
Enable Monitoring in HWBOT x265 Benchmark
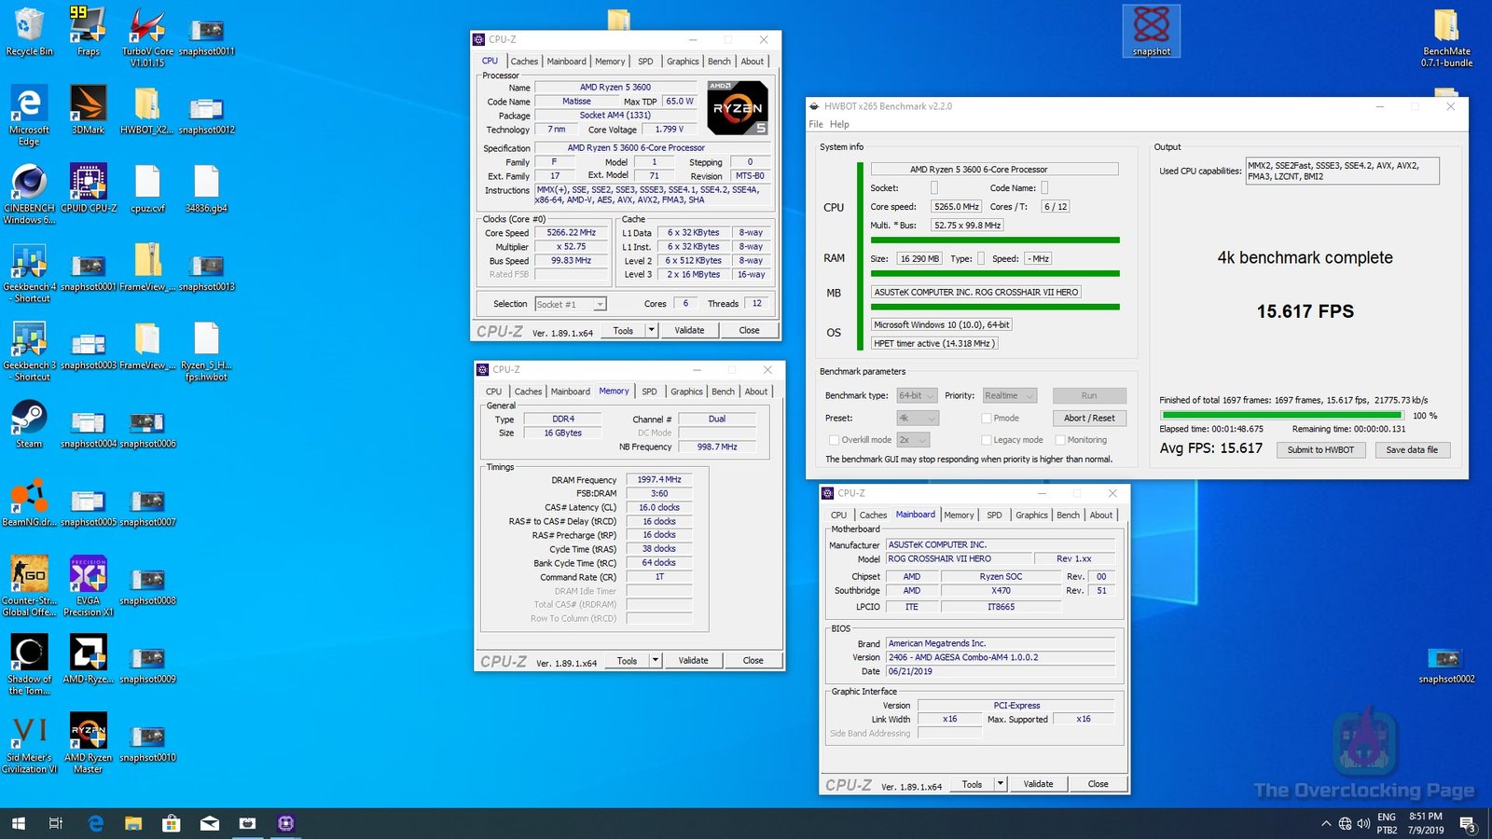(x=1060, y=439)
